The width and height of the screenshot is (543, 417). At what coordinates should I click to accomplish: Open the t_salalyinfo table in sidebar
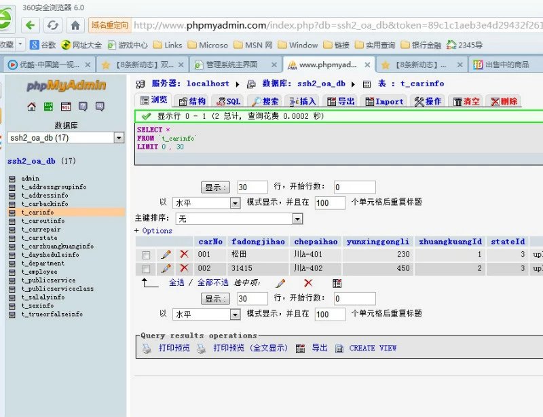tap(43, 297)
